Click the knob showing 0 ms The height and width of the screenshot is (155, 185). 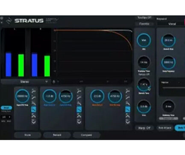[168, 106]
